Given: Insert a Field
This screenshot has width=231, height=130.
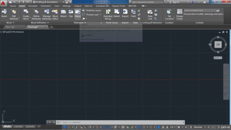Looking at the screenshot, I should pos(133,13).
